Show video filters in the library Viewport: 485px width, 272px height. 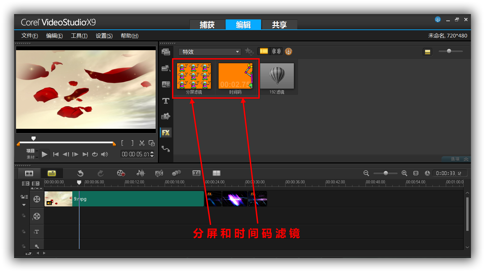pyautogui.click(x=264, y=51)
